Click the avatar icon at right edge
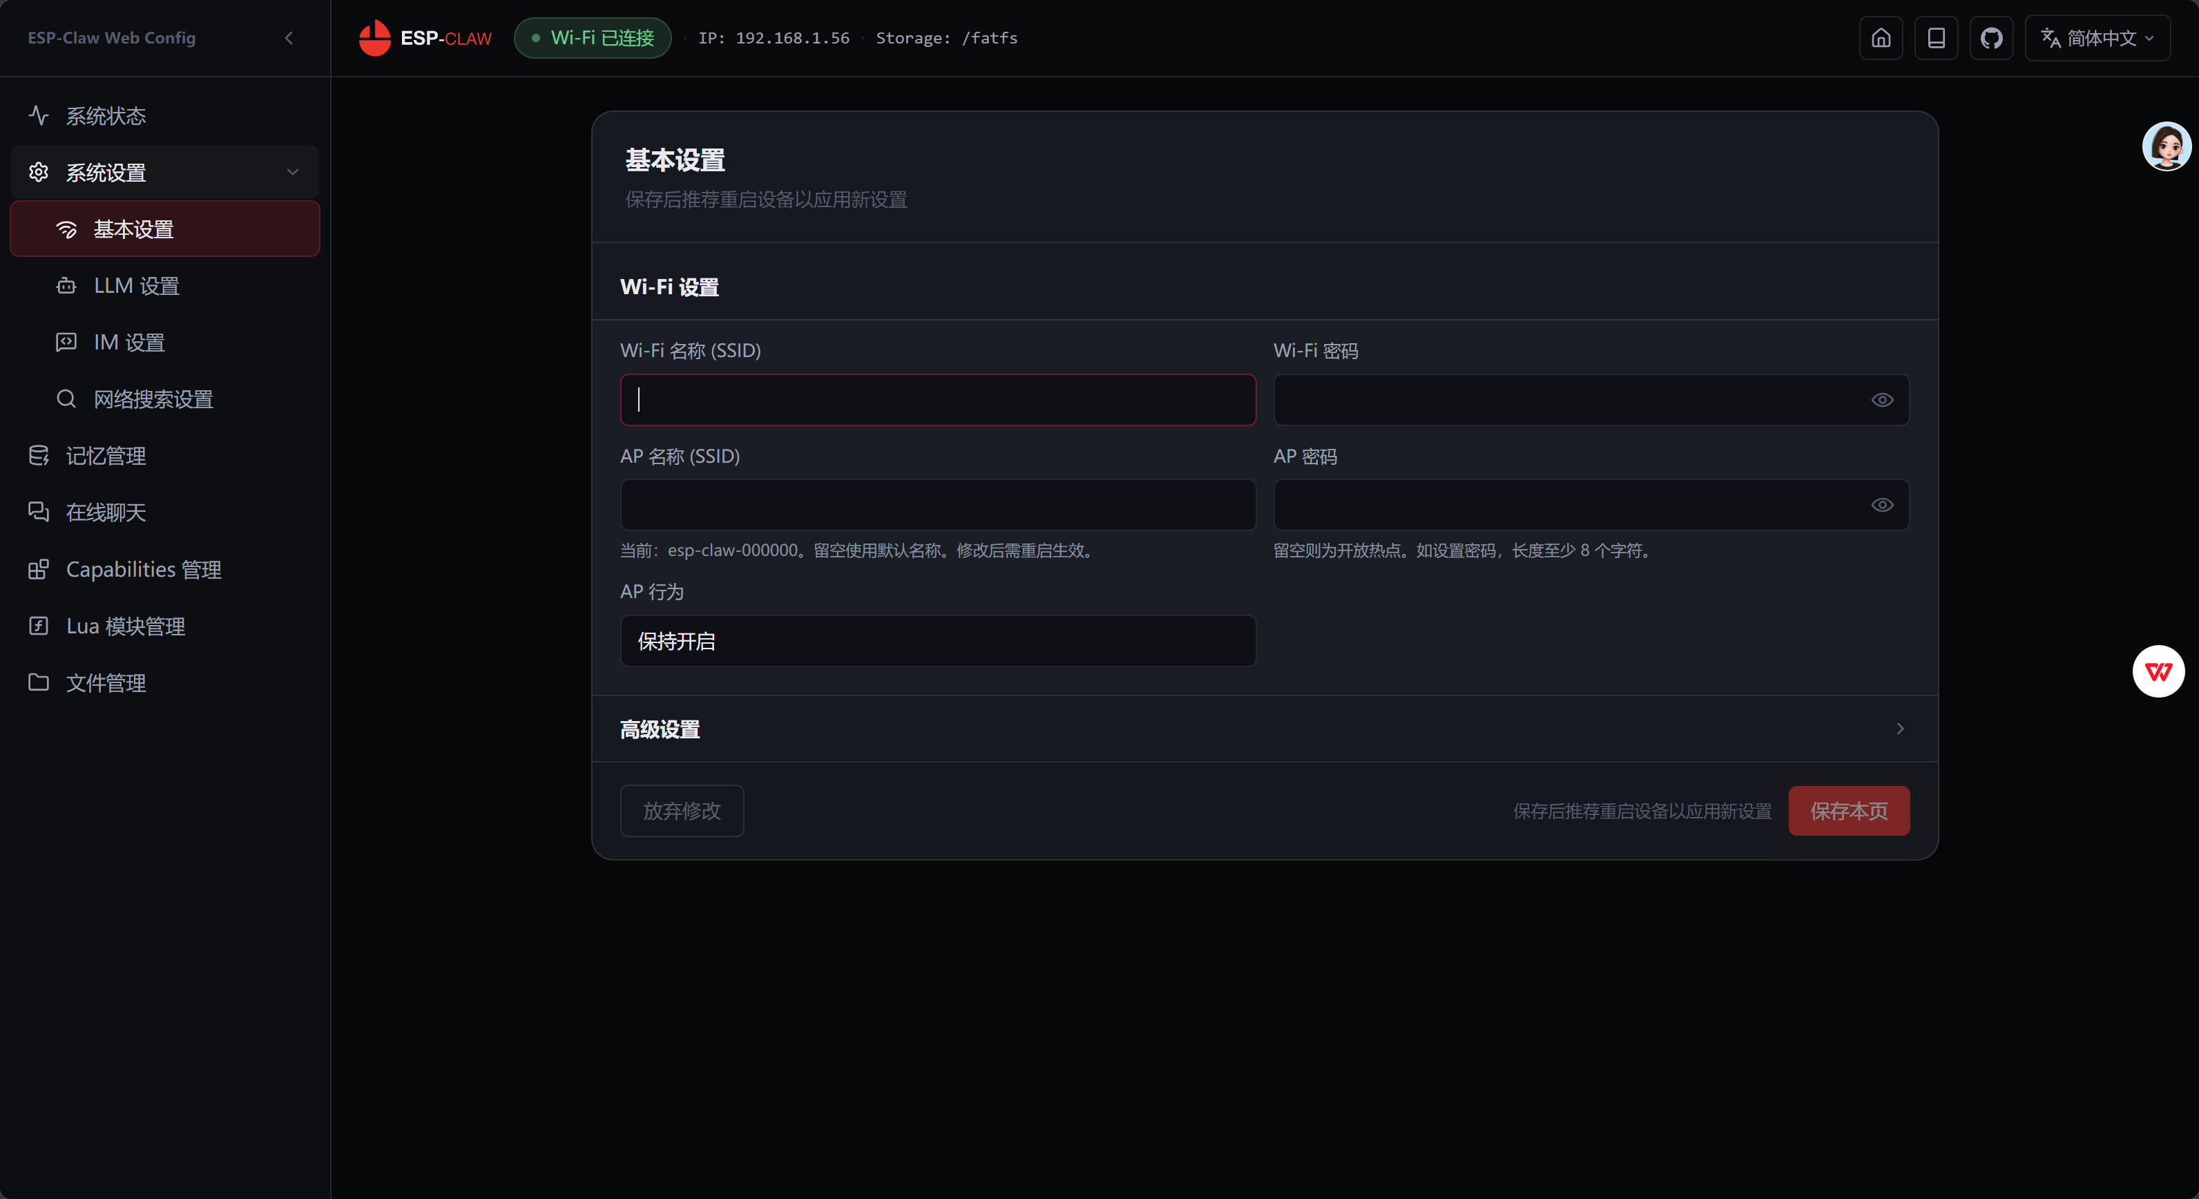 2167,146
